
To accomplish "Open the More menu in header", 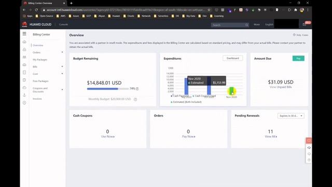I will [x=257, y=24].
